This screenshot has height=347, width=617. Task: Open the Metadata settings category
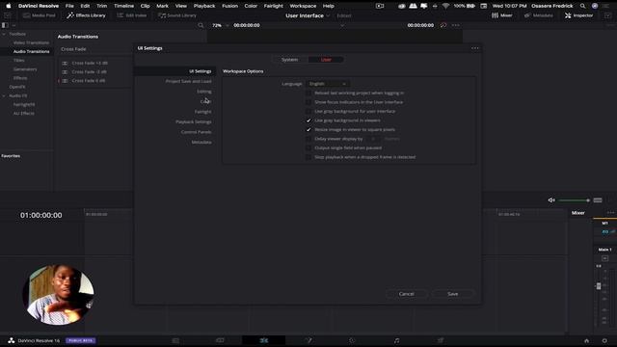[x=201, y=143]
